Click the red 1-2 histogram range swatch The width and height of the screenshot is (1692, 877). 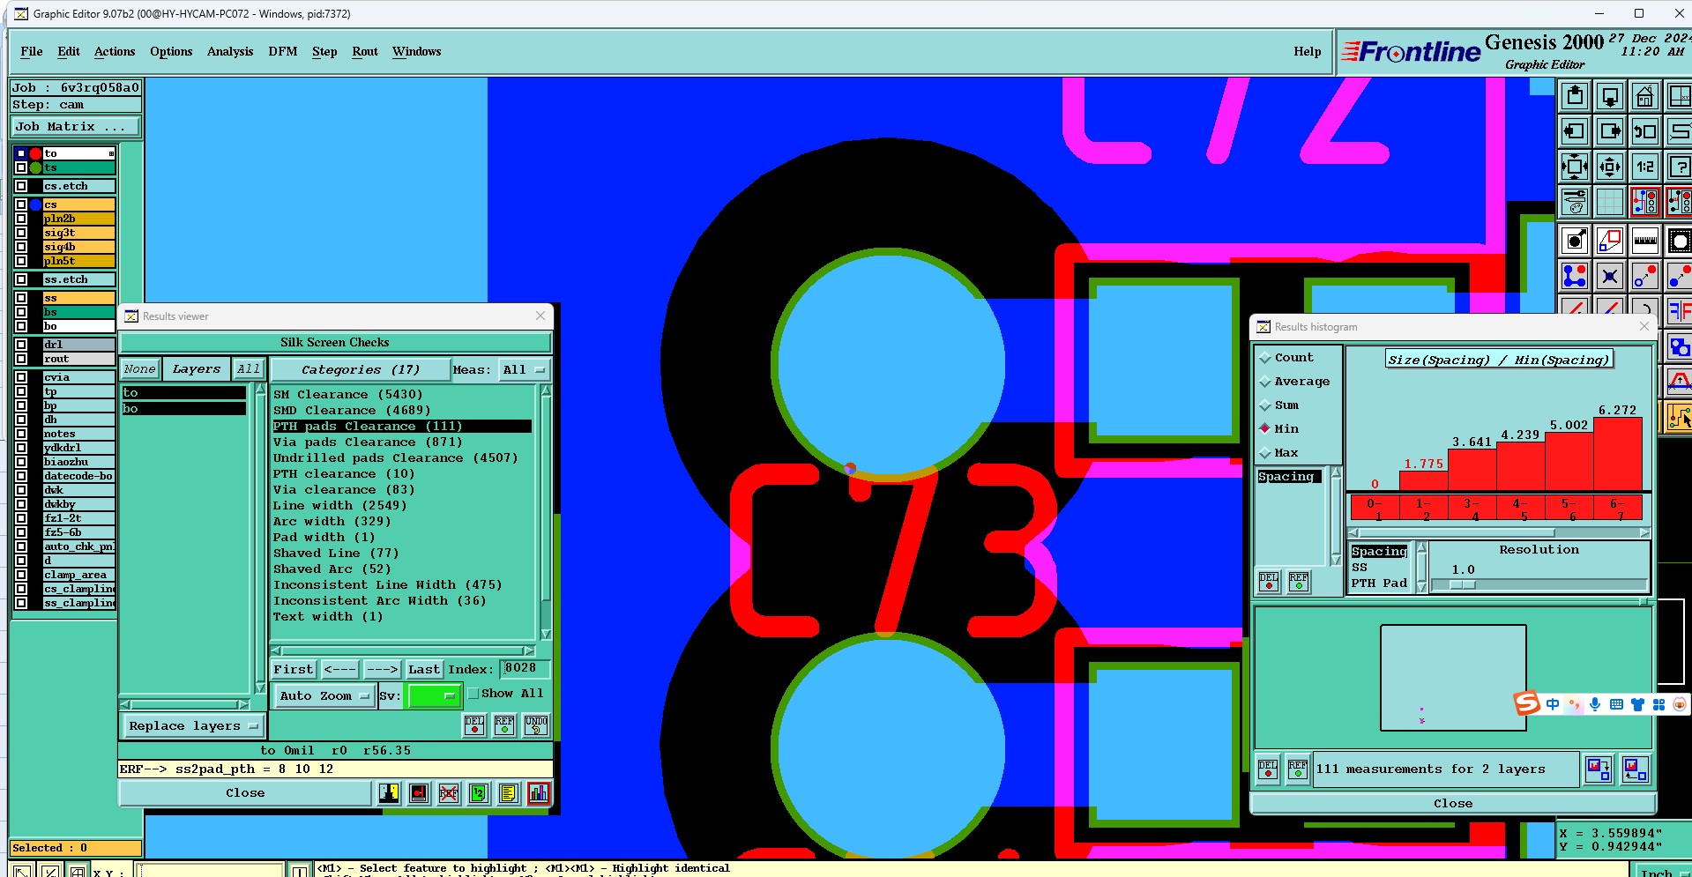tap(1424, 509)
